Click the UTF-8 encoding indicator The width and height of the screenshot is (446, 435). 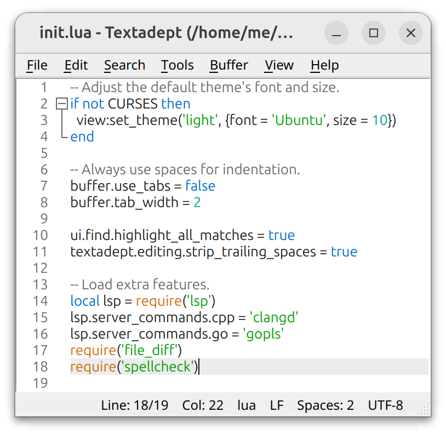(385, 405)
